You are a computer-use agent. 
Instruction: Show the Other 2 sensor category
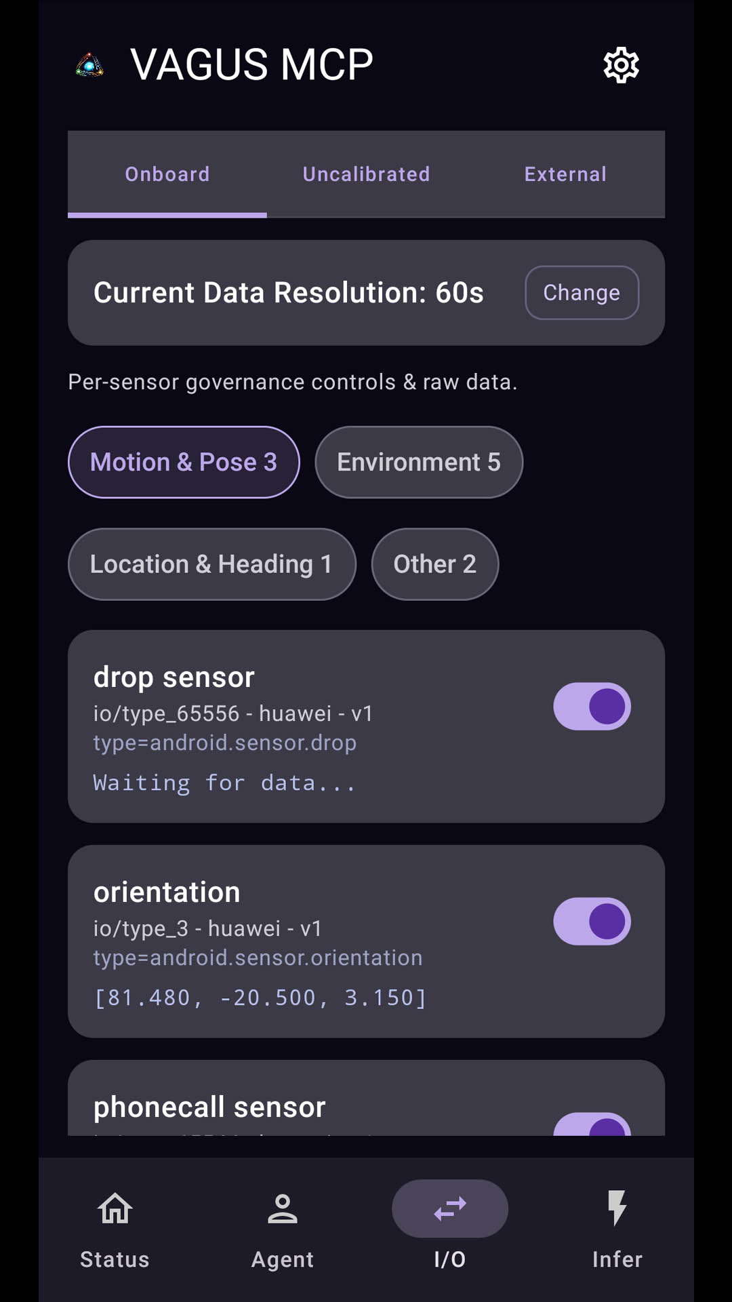tap(435, 564)
